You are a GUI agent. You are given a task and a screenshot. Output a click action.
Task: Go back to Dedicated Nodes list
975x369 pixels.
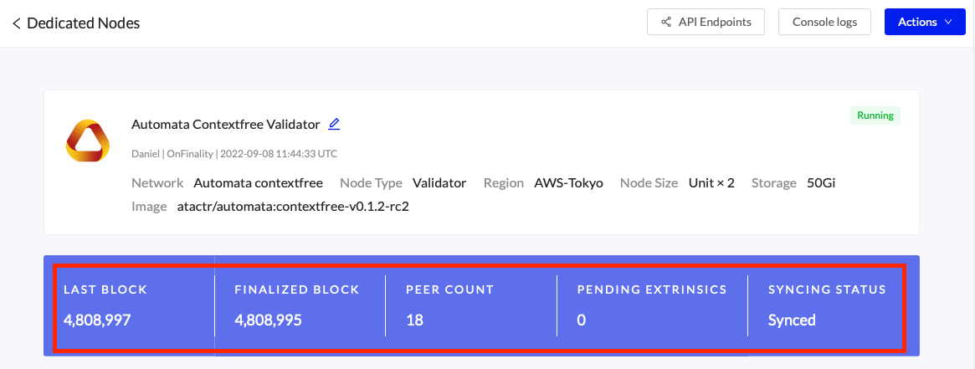17,23
